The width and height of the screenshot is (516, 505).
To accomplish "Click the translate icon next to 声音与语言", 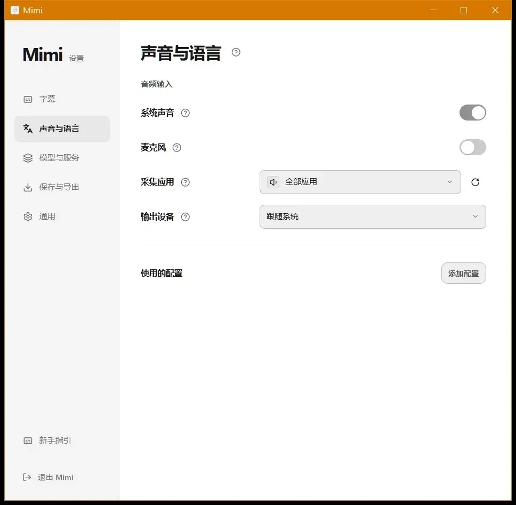I will pyautogui.click(x=28, y=129).
